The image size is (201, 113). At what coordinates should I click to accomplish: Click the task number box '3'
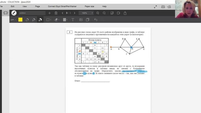point(70,32)
